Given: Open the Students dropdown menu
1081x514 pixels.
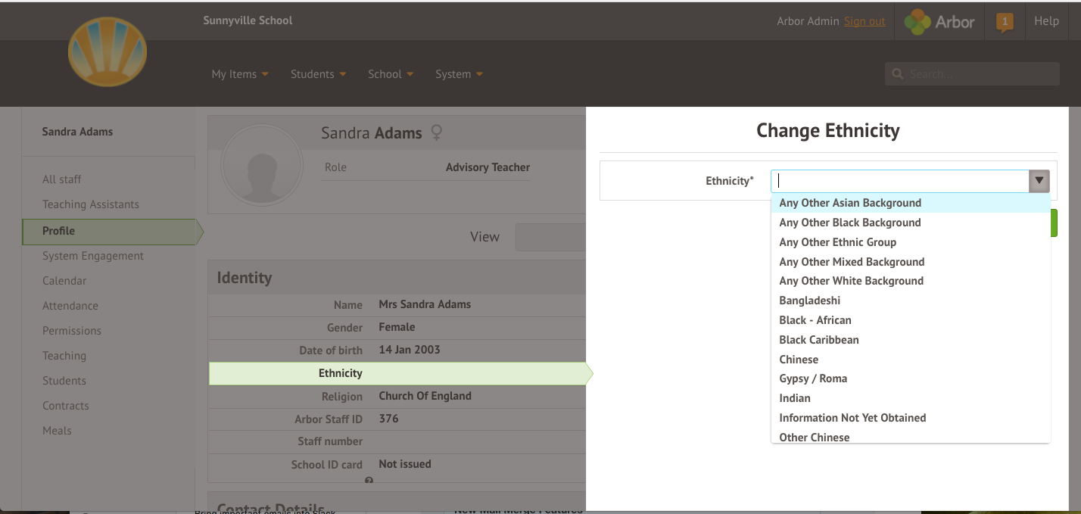Looking at the screenshot, I should 318,74.
